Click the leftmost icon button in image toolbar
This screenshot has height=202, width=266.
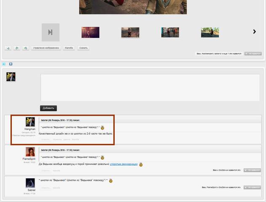(8, 48)
